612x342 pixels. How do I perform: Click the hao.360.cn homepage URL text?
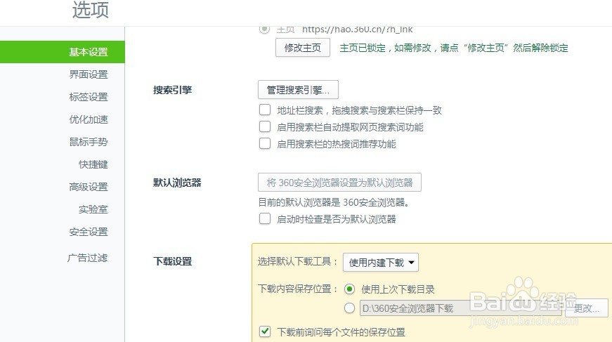click(x=357, y=29)
